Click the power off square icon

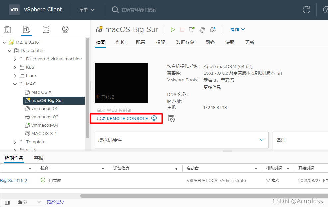[182, 30]
